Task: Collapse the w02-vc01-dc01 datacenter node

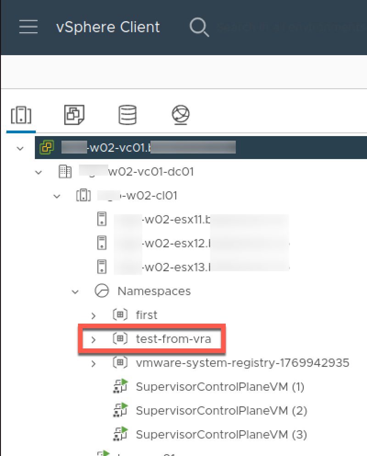Action: [38, 172]
